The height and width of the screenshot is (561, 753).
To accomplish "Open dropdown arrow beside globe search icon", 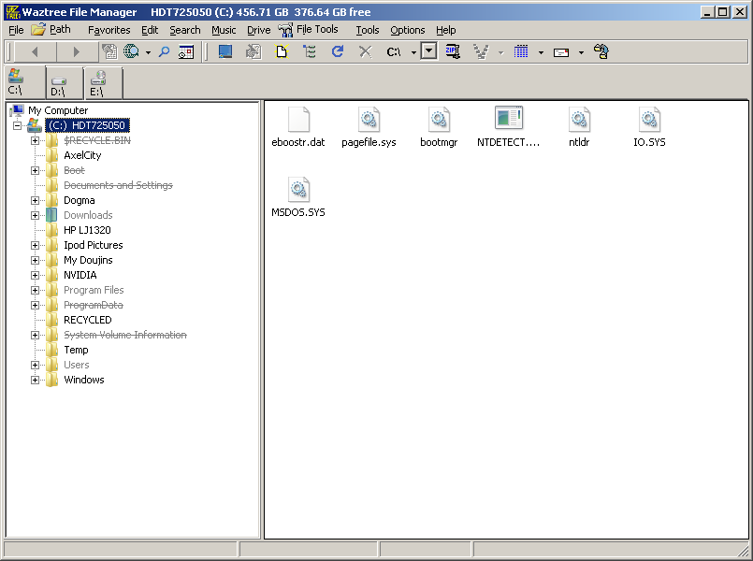I will pyautogui.click(x=148, y=52).
